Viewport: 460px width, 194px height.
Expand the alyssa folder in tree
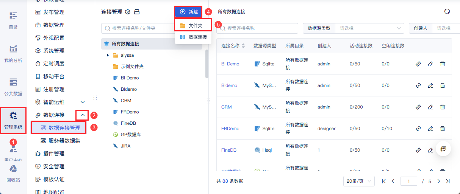click(x=108, y=55)
